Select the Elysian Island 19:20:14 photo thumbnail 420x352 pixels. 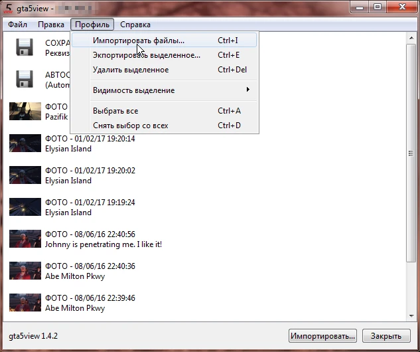click(25, 143)
